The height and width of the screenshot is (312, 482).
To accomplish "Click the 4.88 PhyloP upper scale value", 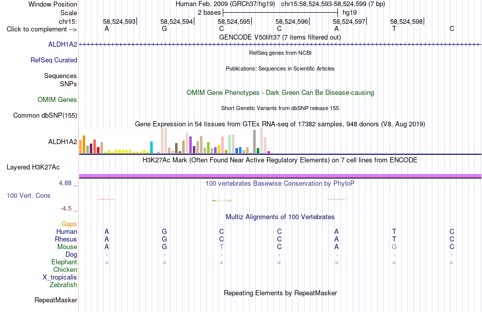I will click(65, 183).
